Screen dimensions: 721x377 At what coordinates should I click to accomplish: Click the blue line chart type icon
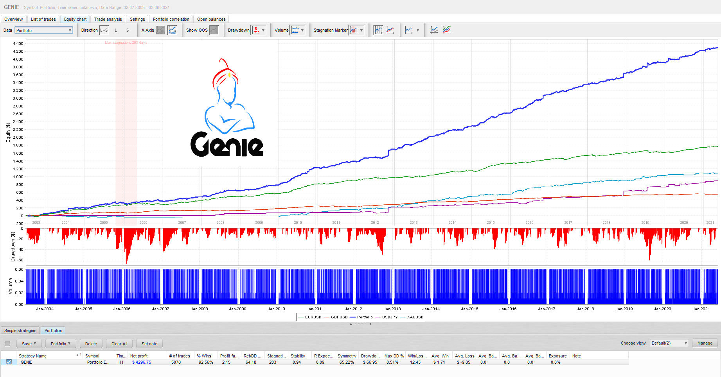[x=408, y=30]
